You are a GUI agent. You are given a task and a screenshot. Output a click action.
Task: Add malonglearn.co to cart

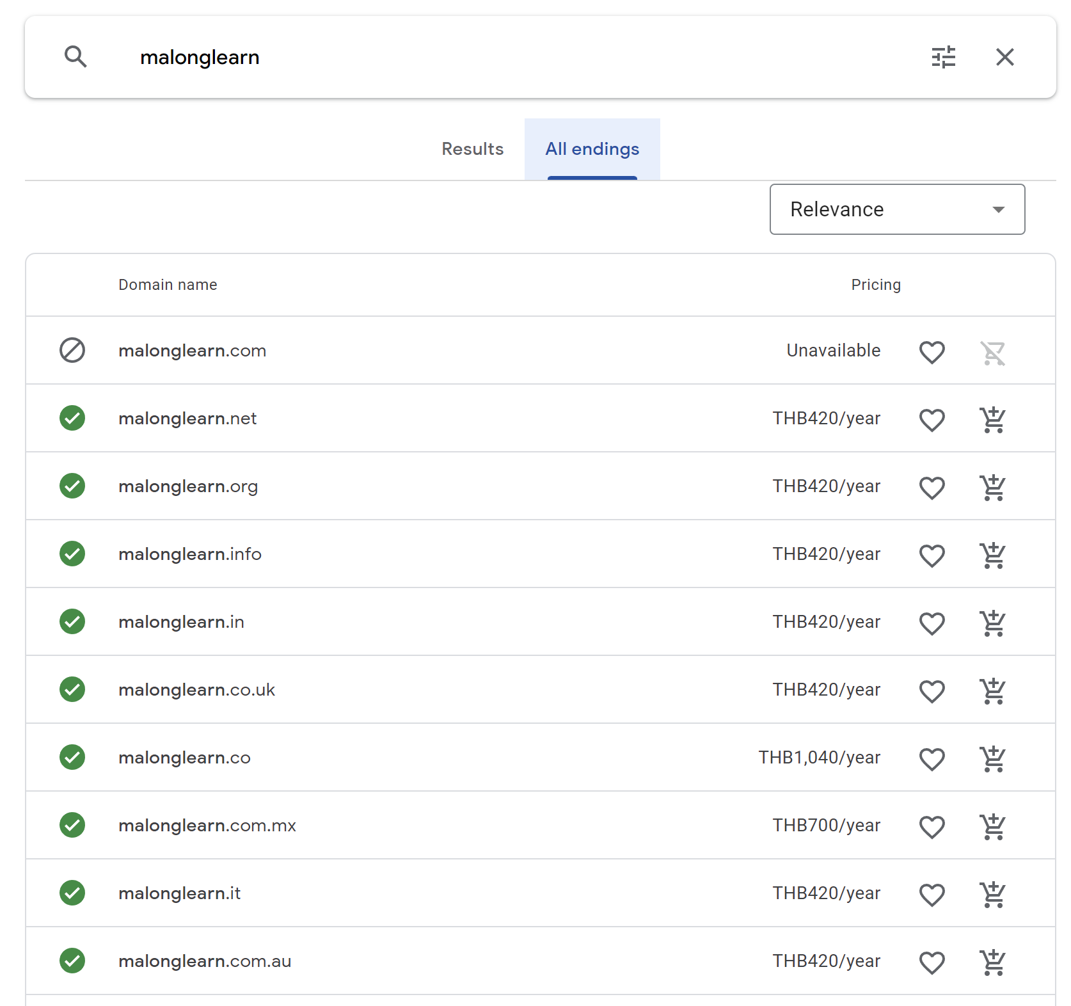[993, 759]
